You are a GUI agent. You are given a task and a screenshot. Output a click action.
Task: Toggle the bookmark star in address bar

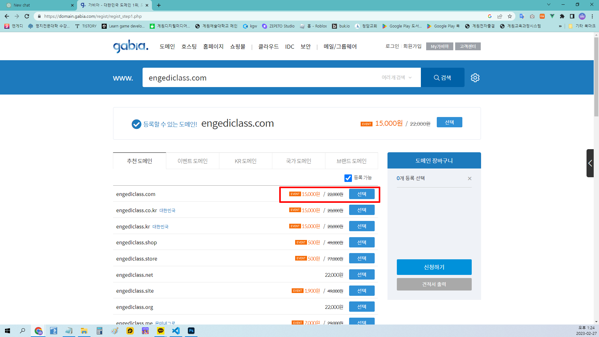coord(510,16)
